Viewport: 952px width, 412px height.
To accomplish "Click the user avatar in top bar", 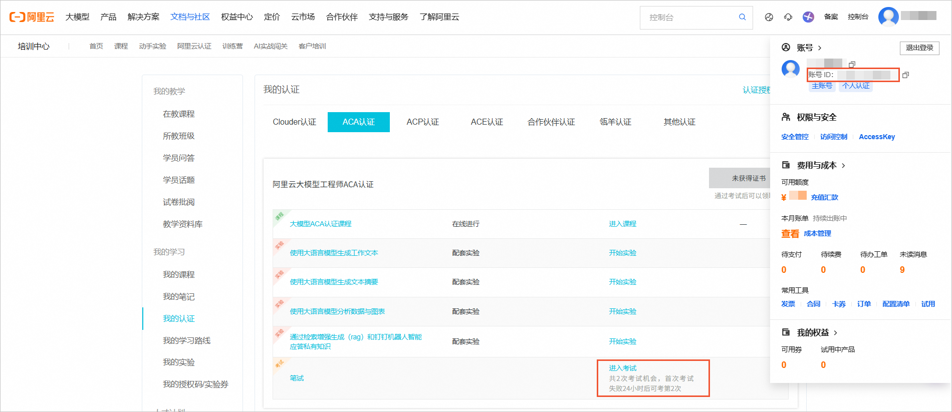I will pos(888,17).
